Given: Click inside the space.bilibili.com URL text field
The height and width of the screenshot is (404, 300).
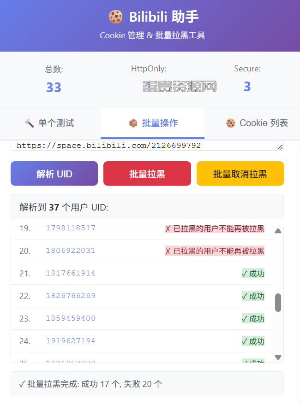Looking at the screenshot, I should coord(142,146).
